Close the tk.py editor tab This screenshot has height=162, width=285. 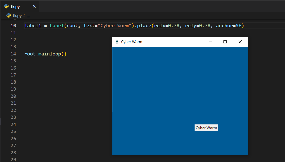coord(34,6)
